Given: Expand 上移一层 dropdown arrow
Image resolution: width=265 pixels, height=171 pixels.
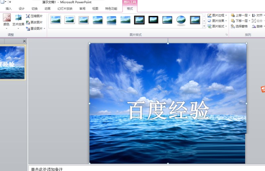Looking at the screenshot, I should [x=249, y=15].
